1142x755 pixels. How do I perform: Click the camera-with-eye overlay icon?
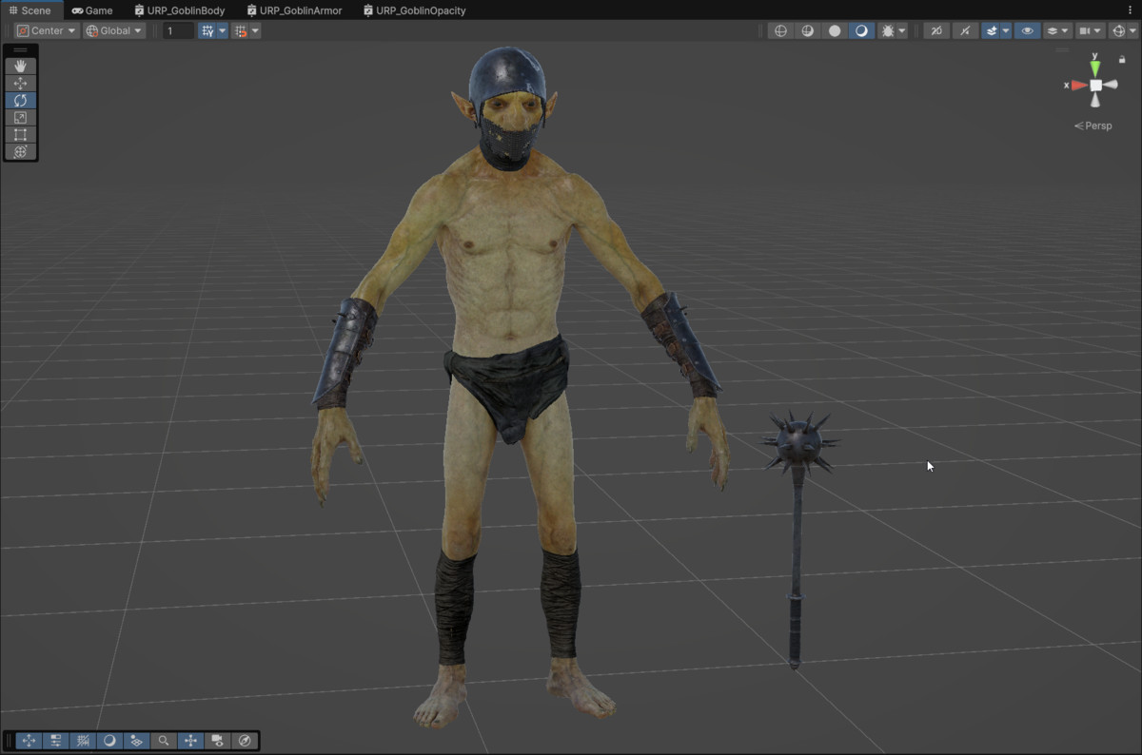pos(218,741)
